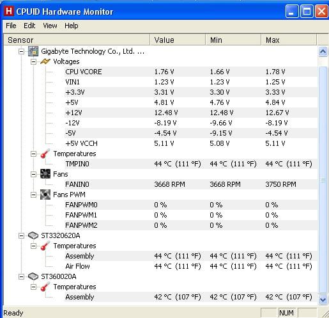Image resolution: width=329 pixels, height=318 pixels.
Task: Click the ST3320620A Temperatures thermometer icon
Action: coord(45,246)
